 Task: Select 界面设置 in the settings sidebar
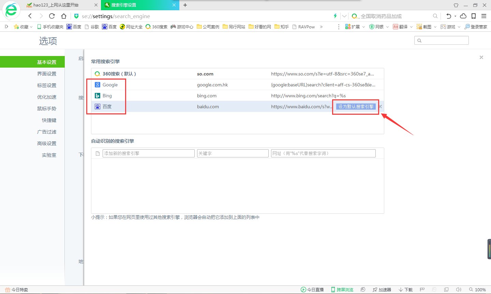click(x=47, y=74)
